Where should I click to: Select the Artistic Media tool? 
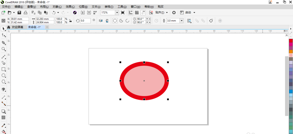tap(3, 63)
